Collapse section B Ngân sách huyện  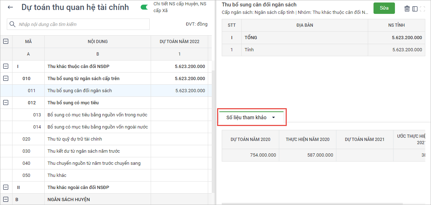coord(6,199)
